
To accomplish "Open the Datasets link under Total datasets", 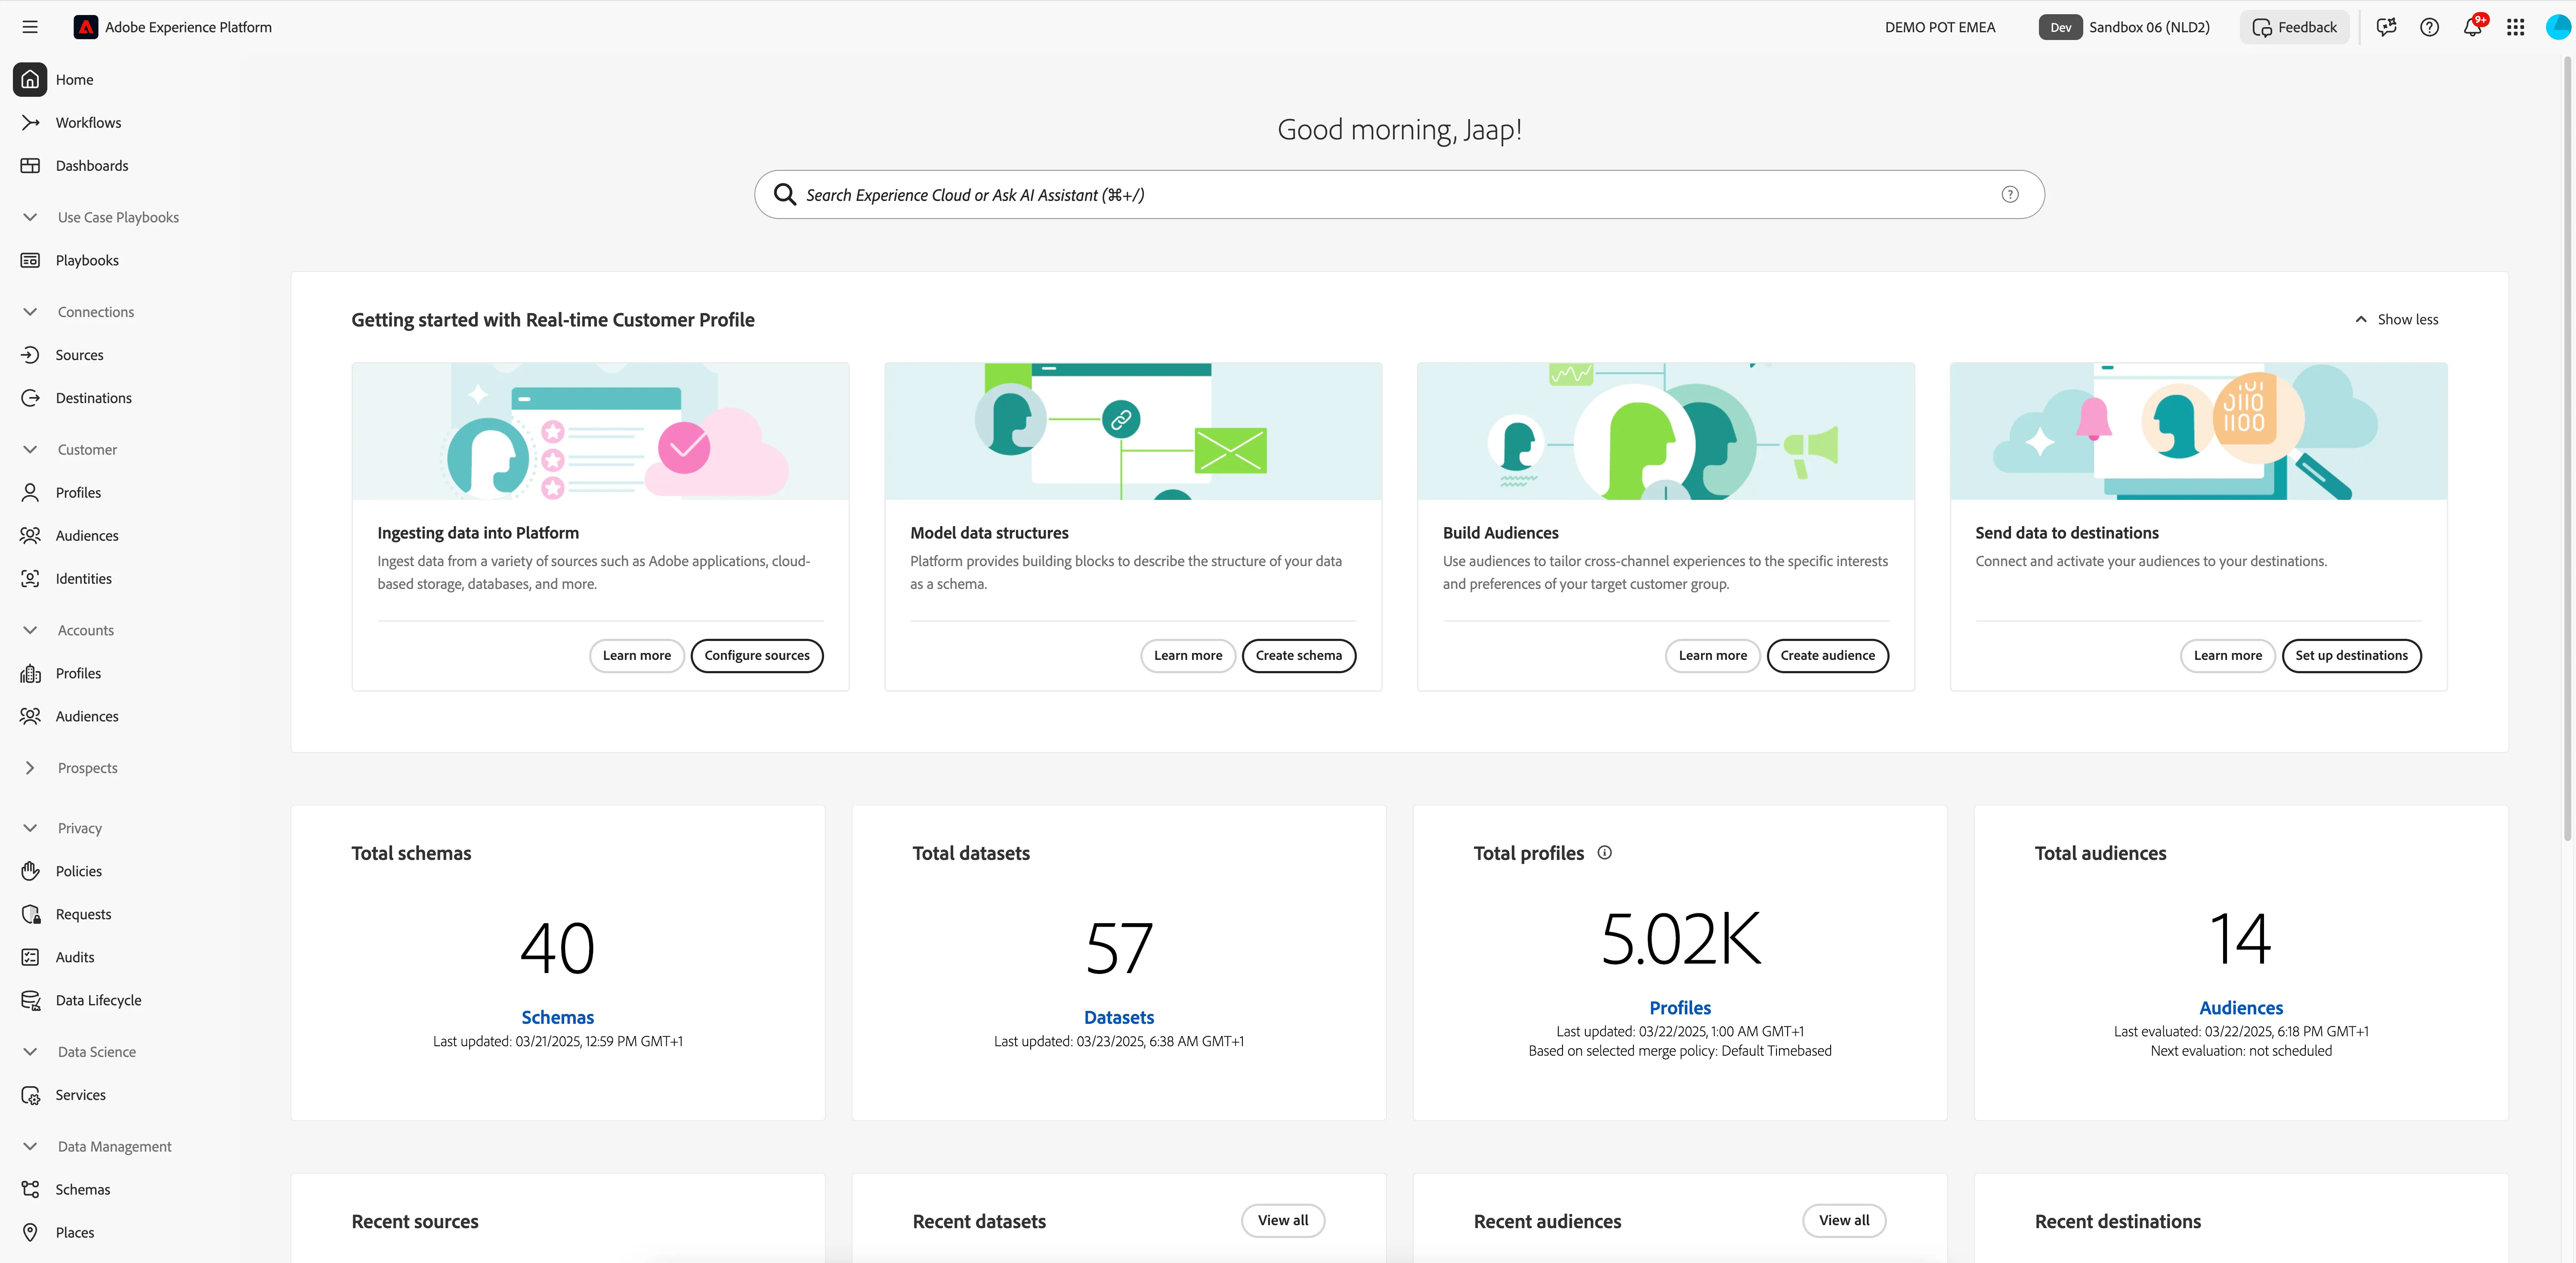I will (1118, 1017).
